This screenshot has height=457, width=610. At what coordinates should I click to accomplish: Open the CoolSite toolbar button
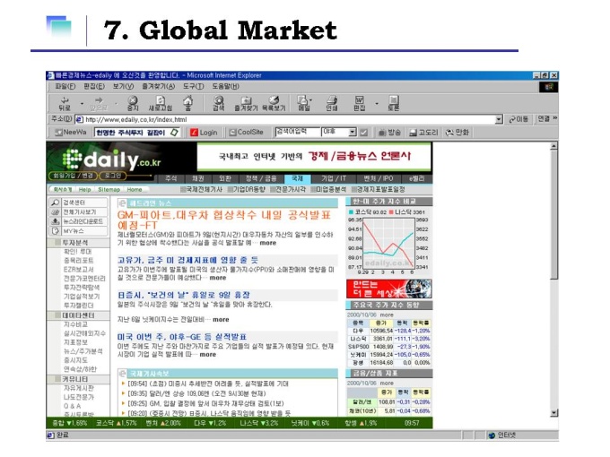247,132
